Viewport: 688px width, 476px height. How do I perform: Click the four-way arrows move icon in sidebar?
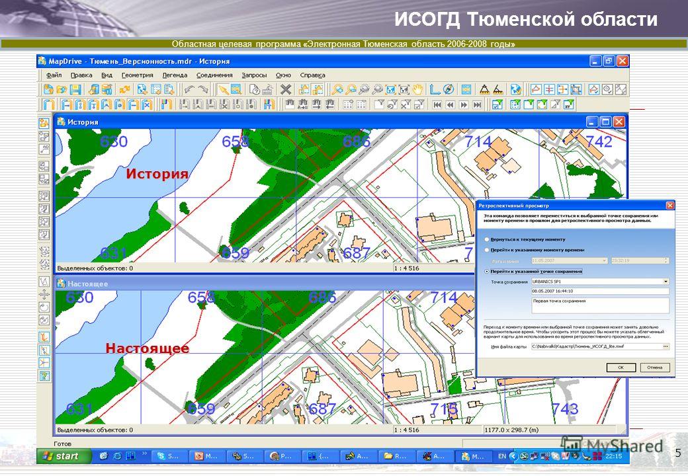point(44,294)
